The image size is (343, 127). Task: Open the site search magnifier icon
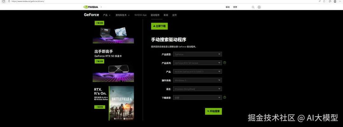click(253, 7)
